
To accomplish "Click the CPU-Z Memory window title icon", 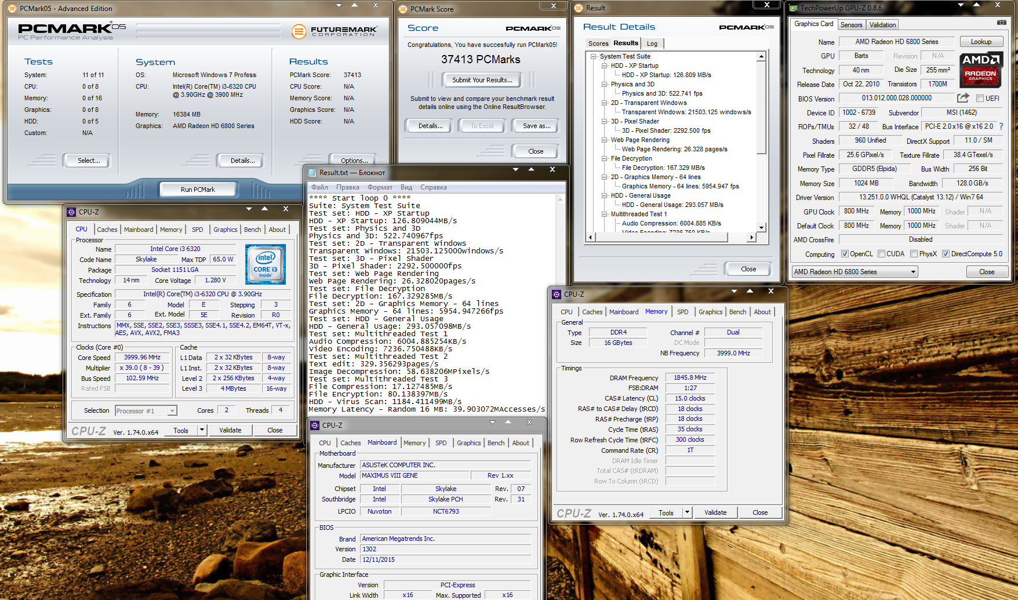I will point(557,294).
